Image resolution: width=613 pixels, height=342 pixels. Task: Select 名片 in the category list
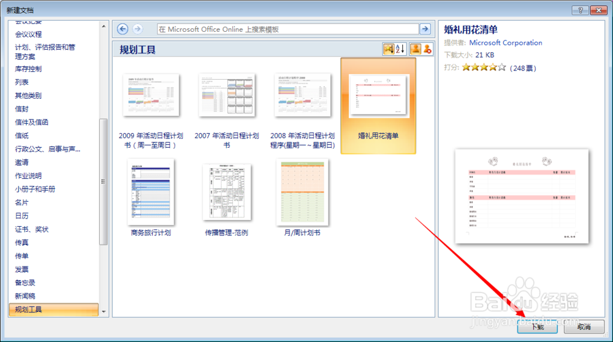[x=22, y=202]
